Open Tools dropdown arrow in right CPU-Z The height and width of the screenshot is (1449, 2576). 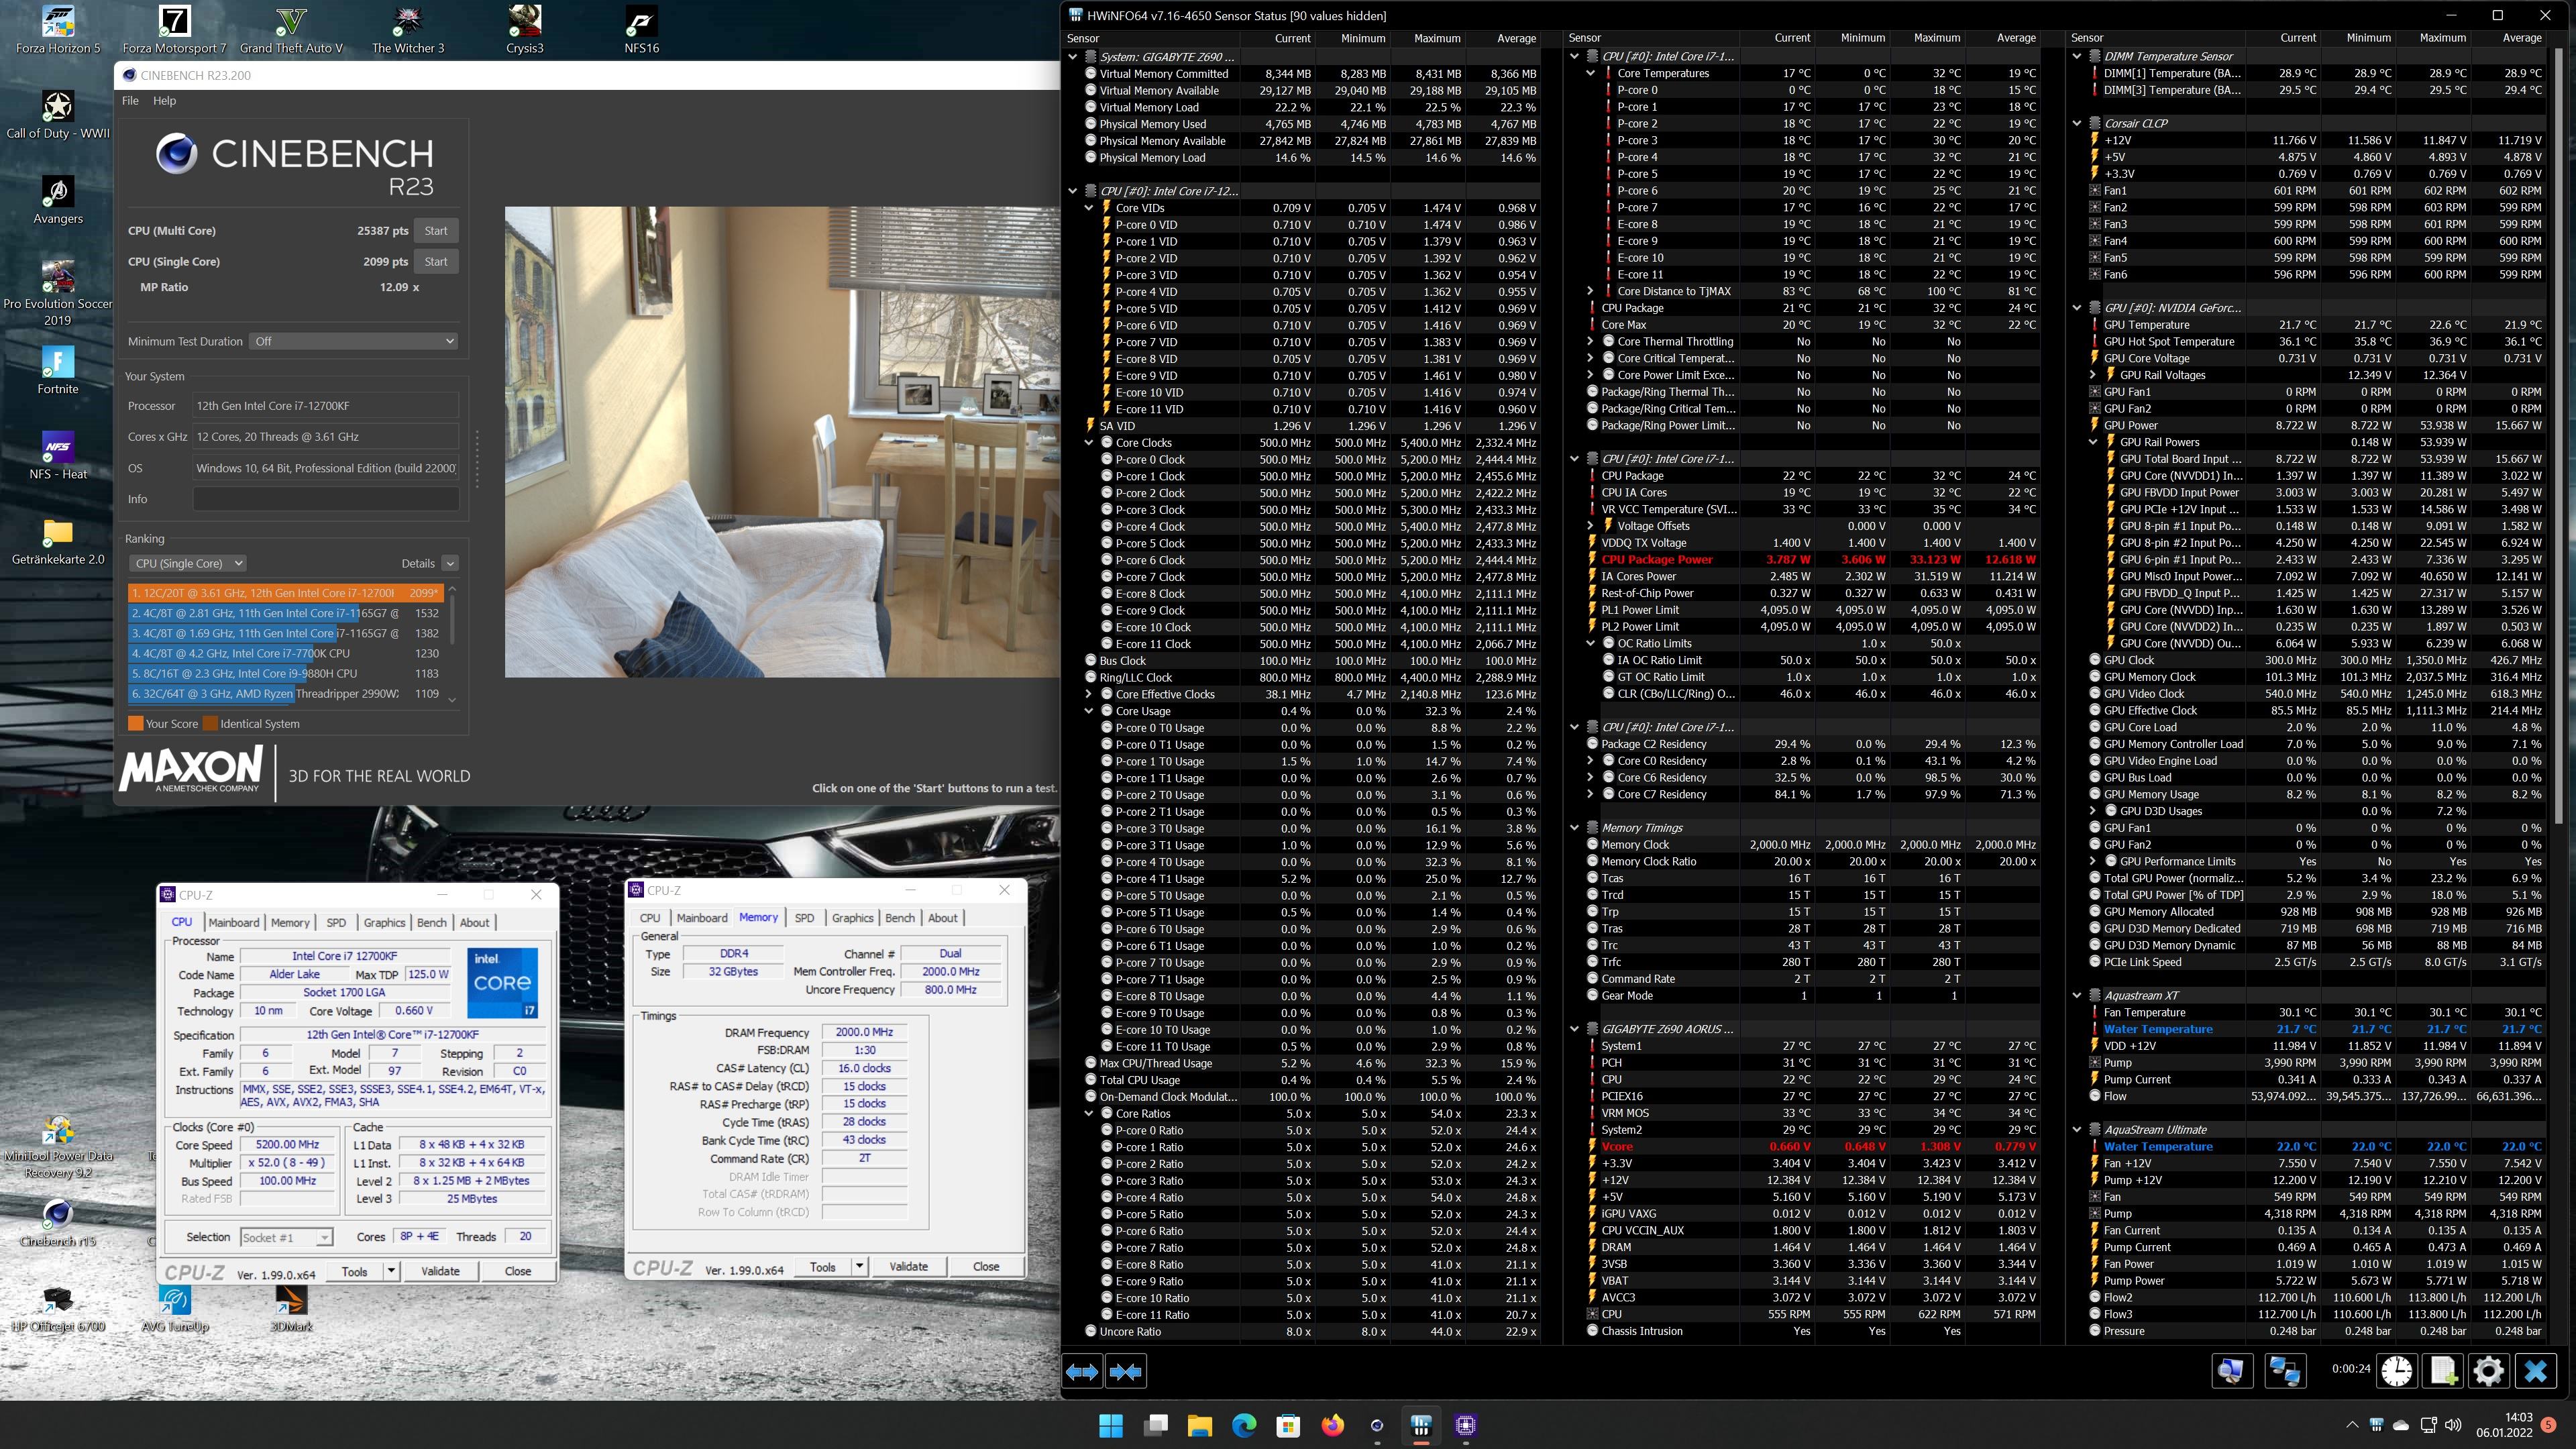coord(859,1266)
